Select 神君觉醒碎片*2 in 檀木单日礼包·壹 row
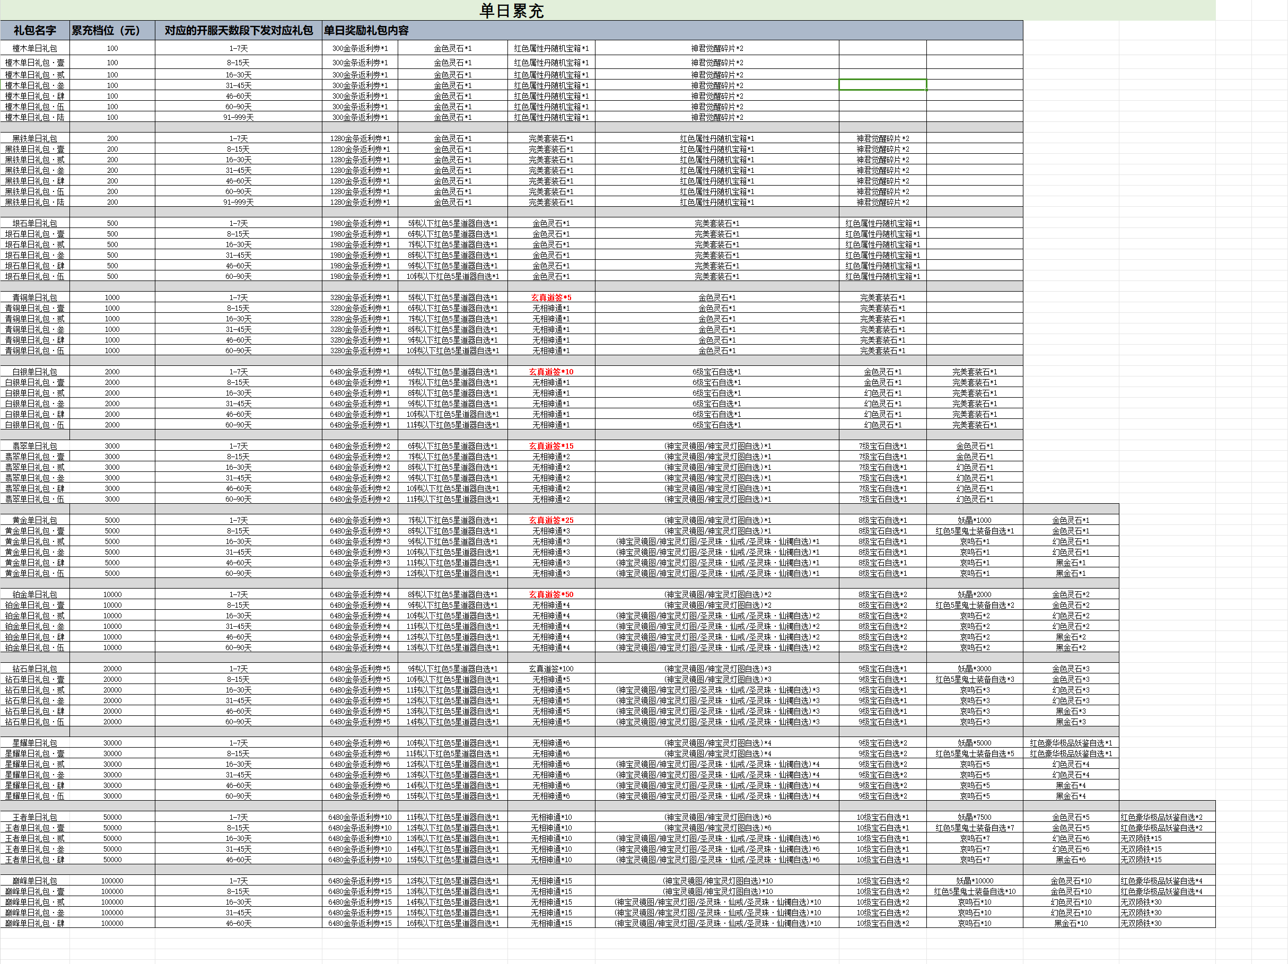1288x964 pixels. [717, 62]
